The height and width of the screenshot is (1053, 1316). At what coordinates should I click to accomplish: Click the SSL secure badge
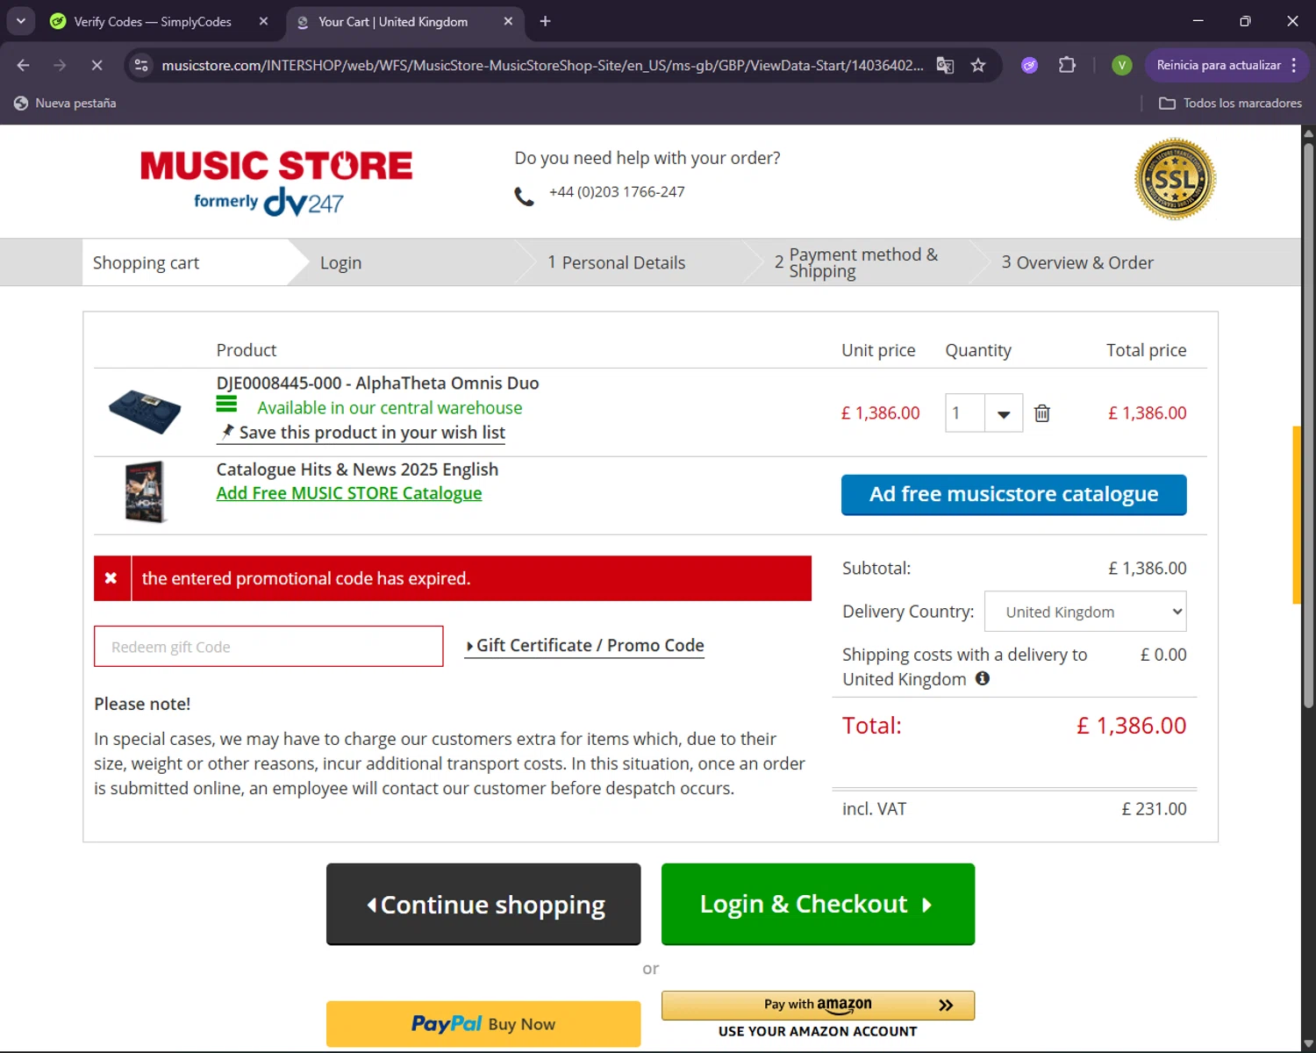click(1175, 179)
